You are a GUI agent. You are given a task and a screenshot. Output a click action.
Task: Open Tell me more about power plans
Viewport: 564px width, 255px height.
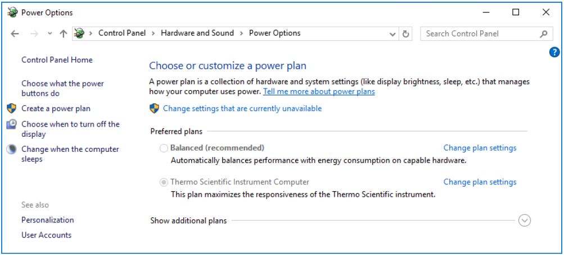point(319,91)
